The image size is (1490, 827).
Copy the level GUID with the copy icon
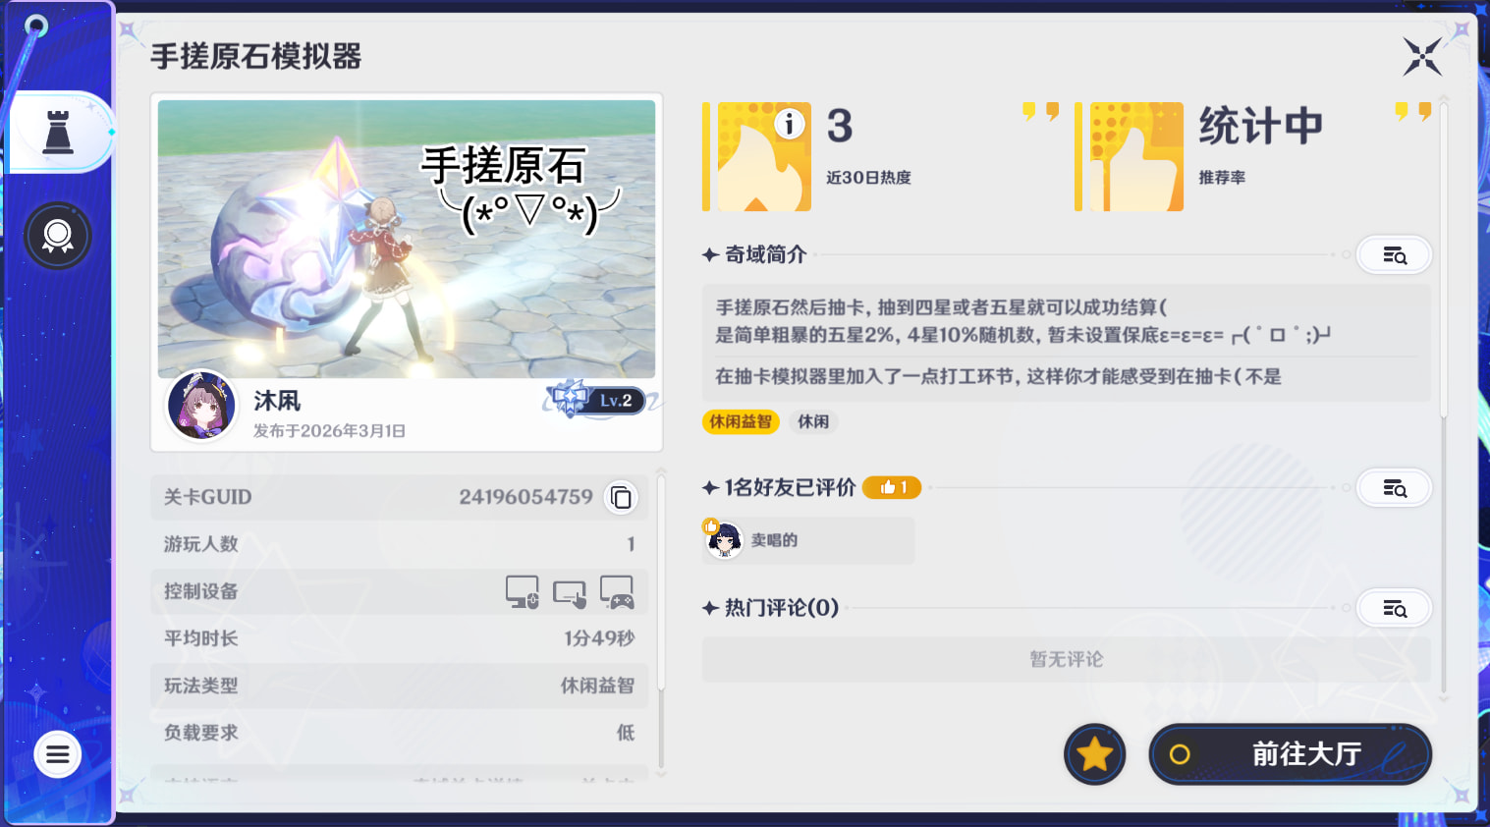coord(621,498)
